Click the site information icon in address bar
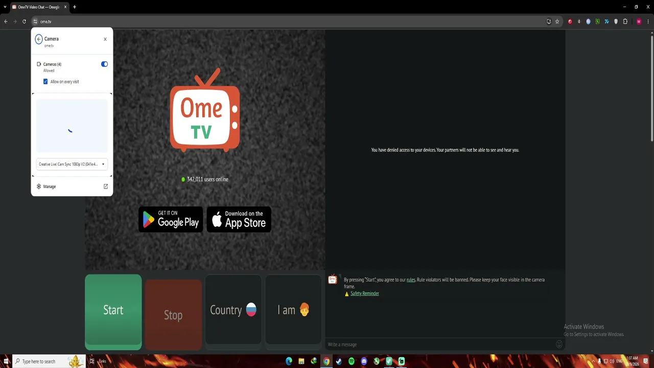This screenshot has height=368, width=654. pyautogui.click(x=35, y=21)
